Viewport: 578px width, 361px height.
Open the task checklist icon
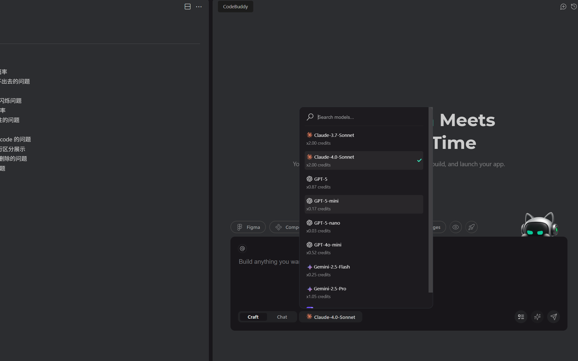(x=521, y=317)
